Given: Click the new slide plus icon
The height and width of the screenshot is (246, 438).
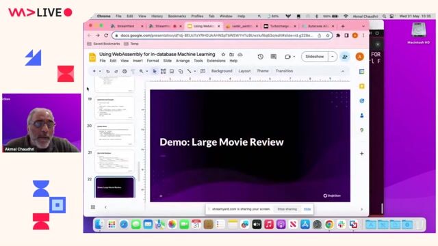Looking at the screenshot, I should click(94, 71).
